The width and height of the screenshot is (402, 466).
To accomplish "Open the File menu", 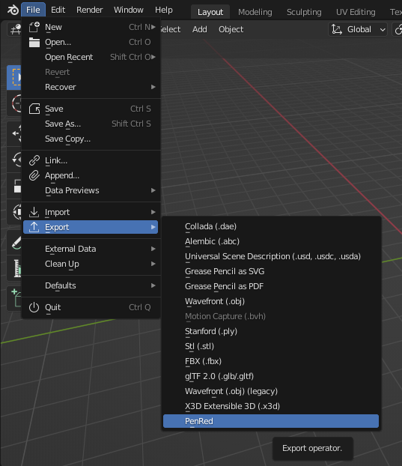I will pyautogui.click(x=33, y=10).
